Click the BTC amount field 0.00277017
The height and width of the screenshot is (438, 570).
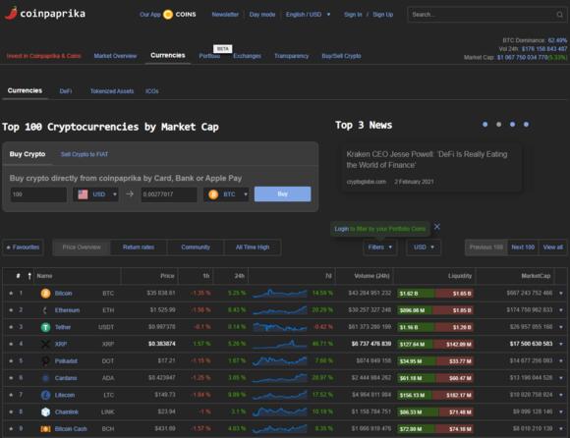[x=169, y=194]
